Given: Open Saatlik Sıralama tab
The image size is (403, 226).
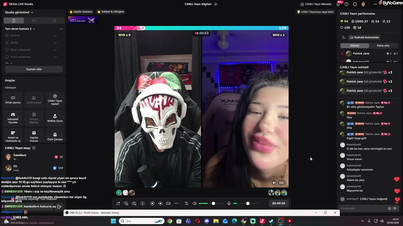Looking at the screenshot, I should (x=81, y=12).
